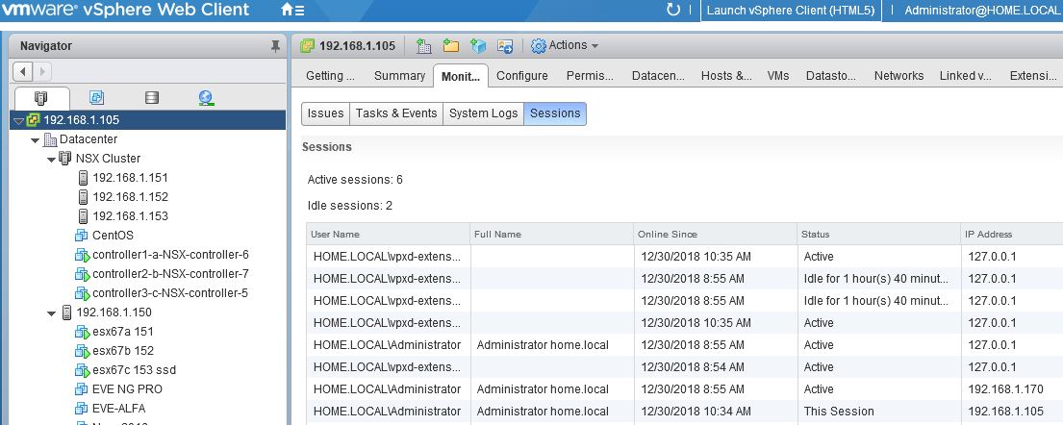Select the Monitor tab
1063x425 pixels.
click(461, 76)
